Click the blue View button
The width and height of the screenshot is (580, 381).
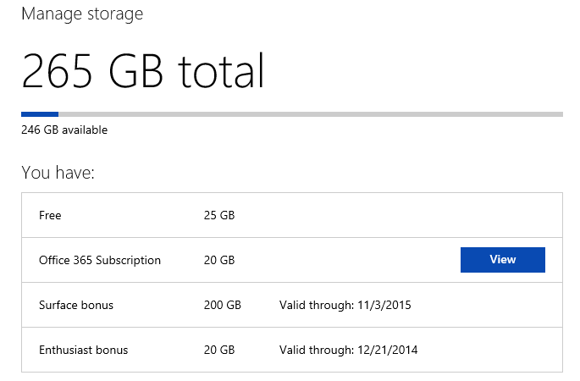tap(502, 260)
